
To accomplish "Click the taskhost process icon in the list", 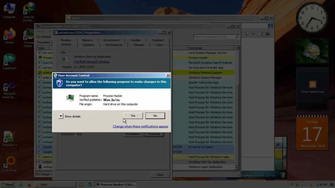I will pos(40,157).
